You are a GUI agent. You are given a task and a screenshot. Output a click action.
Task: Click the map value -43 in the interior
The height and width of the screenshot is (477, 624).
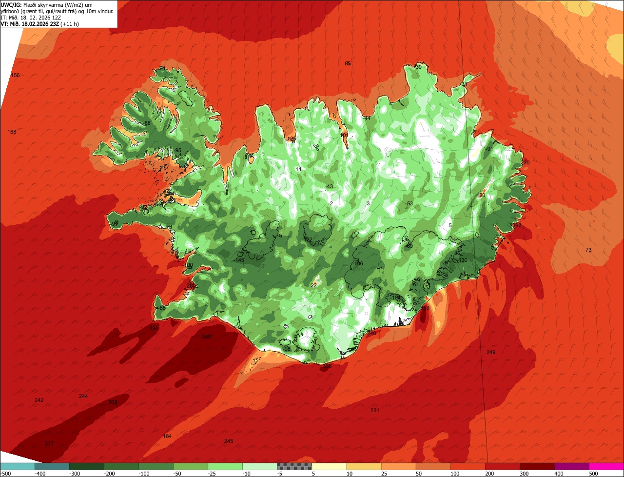[x=329, y=187]
